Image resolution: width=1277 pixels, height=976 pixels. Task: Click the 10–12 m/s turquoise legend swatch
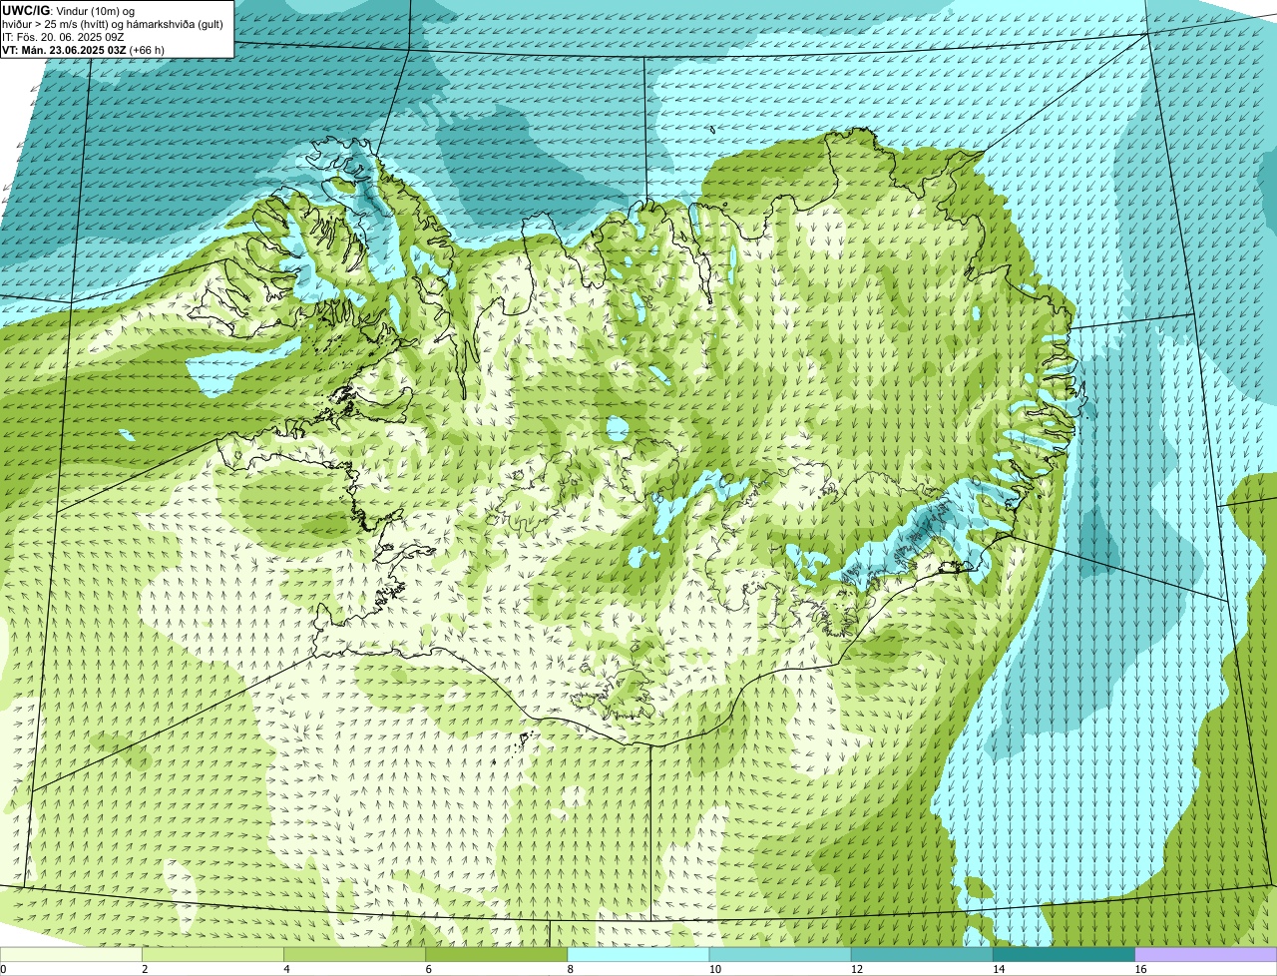780,954
